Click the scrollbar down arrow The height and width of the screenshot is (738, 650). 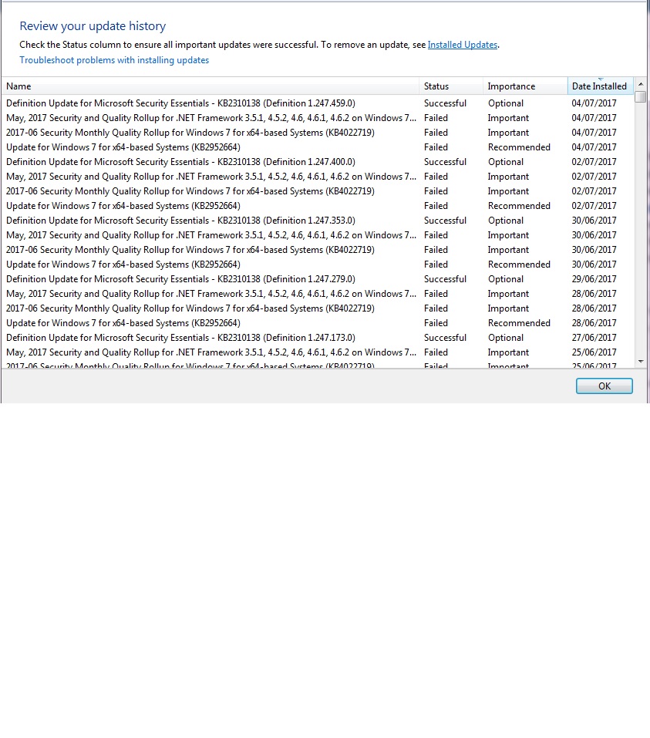coord(640,362)
